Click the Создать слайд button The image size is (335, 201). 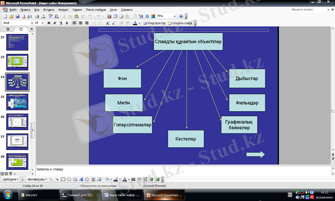(x=182, y=23)
